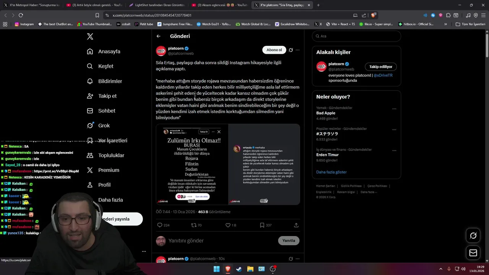The height and width of the screenshot is (275, 489).
Task: Open the X logo home icon
Action: pyautogui.click(x=90, y=36)
